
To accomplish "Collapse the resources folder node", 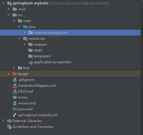I will tap(19, 39).
